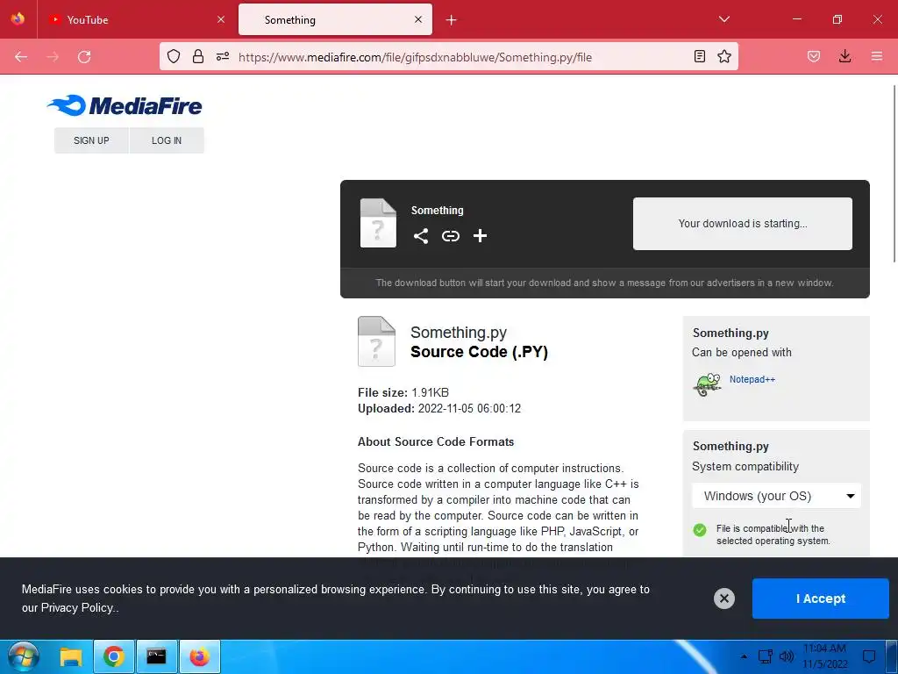Click Something.py file type icon
898x674 pixels.
pos(376,341)
